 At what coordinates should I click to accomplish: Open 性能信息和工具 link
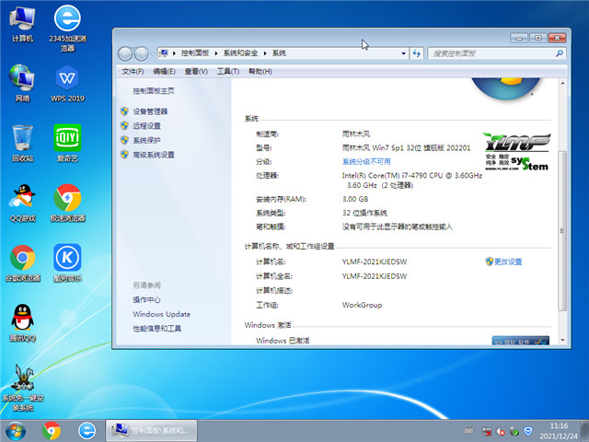(x=157, y=329)
